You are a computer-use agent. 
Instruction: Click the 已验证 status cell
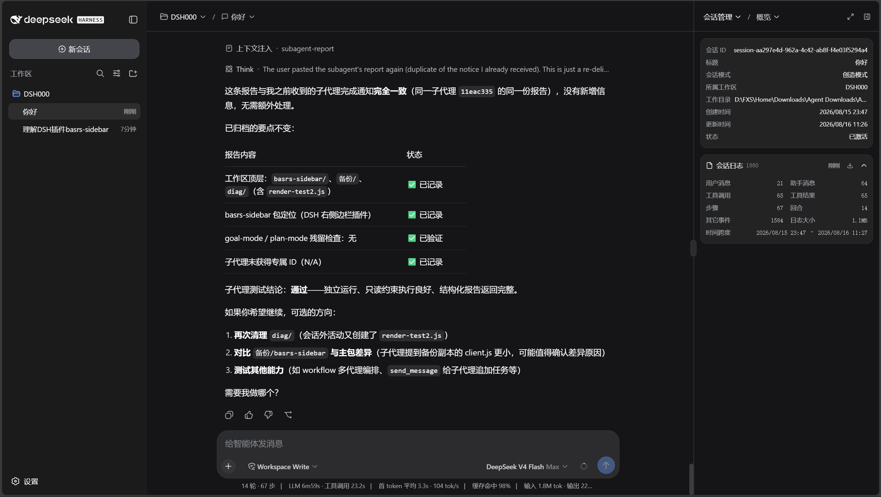[x=425, y=238]
